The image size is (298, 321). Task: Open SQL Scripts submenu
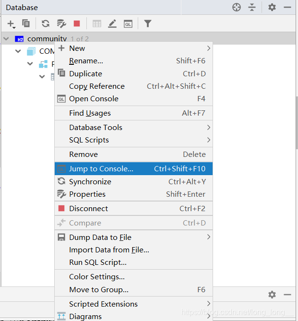tap(133, 140)
